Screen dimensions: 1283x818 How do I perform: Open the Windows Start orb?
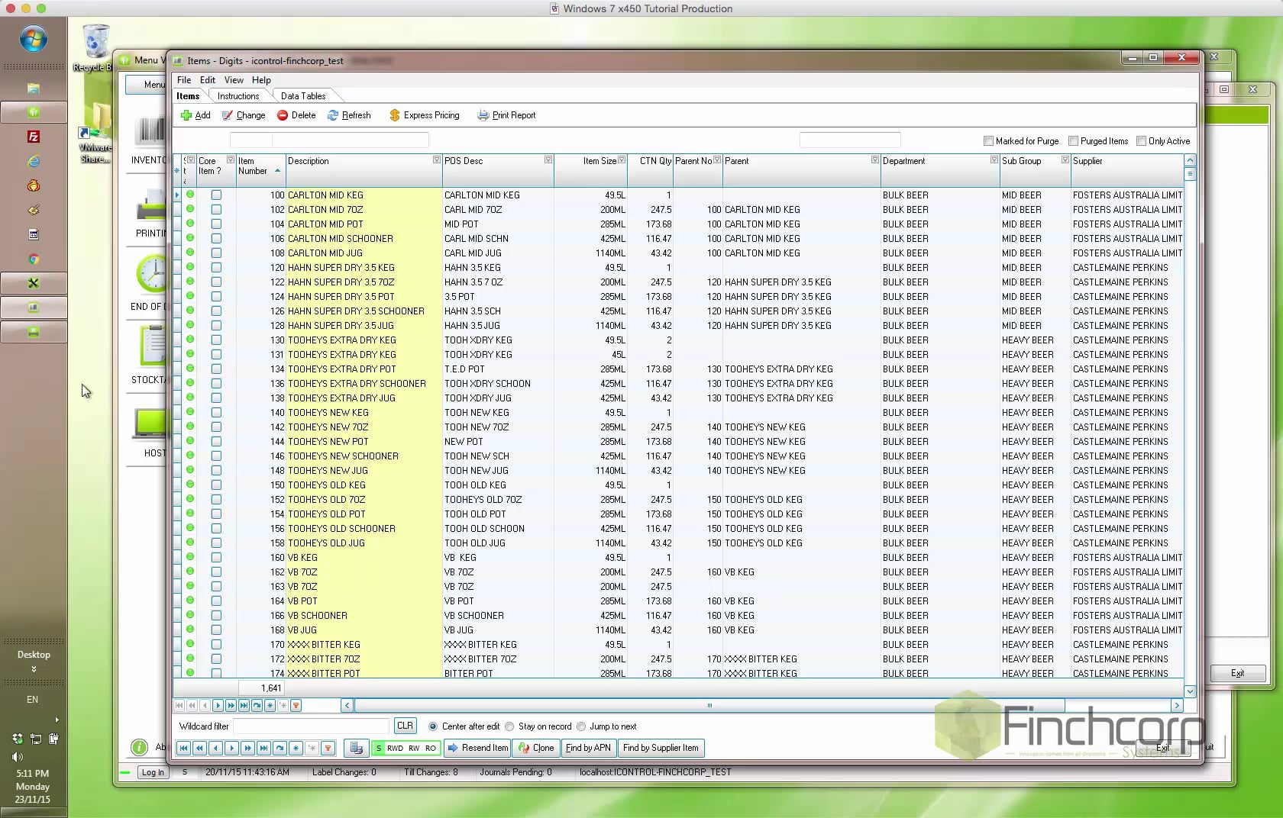[x=34, y=38]
